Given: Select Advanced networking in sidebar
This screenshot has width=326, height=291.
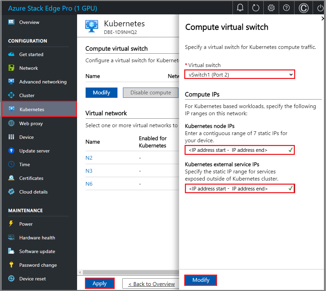Looking at the screenshot, I should pos(43,82).
